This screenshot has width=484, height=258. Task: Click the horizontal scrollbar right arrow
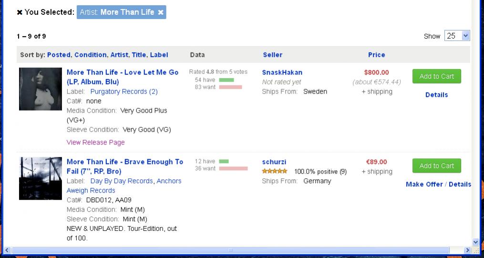point(468,250)
